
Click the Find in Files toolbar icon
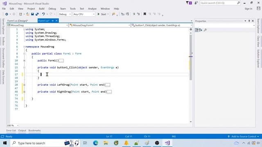tap(114, 14)
